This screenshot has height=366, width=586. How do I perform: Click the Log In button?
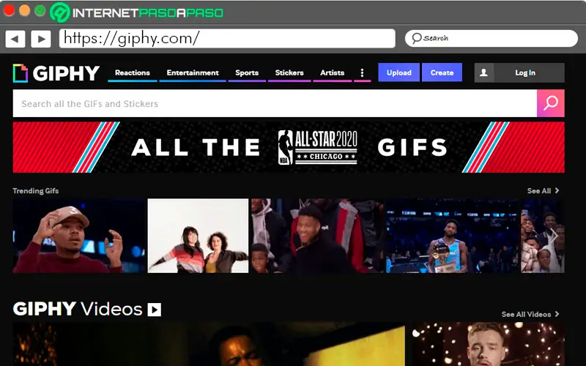525,72
